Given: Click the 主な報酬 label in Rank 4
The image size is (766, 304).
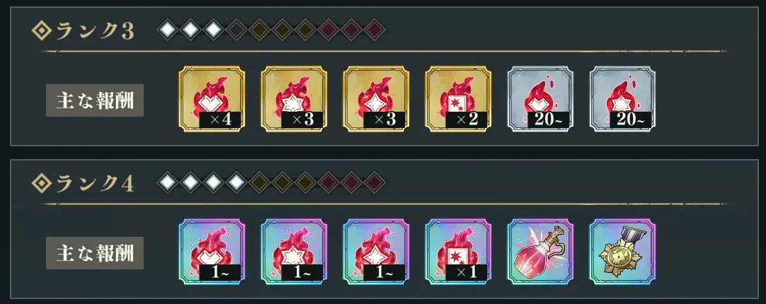Looking at the screenshot, I should click(95, 253).
